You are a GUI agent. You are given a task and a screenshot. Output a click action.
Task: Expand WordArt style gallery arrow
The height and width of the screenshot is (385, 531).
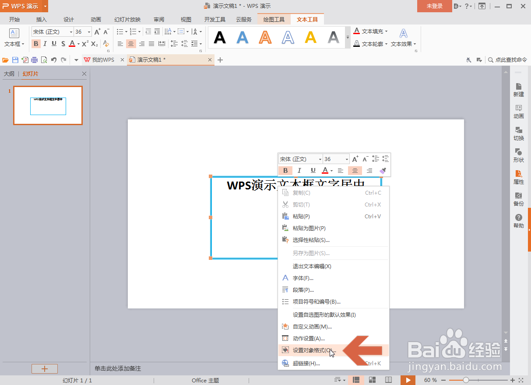pyautogui.click(x=348, y=37)
